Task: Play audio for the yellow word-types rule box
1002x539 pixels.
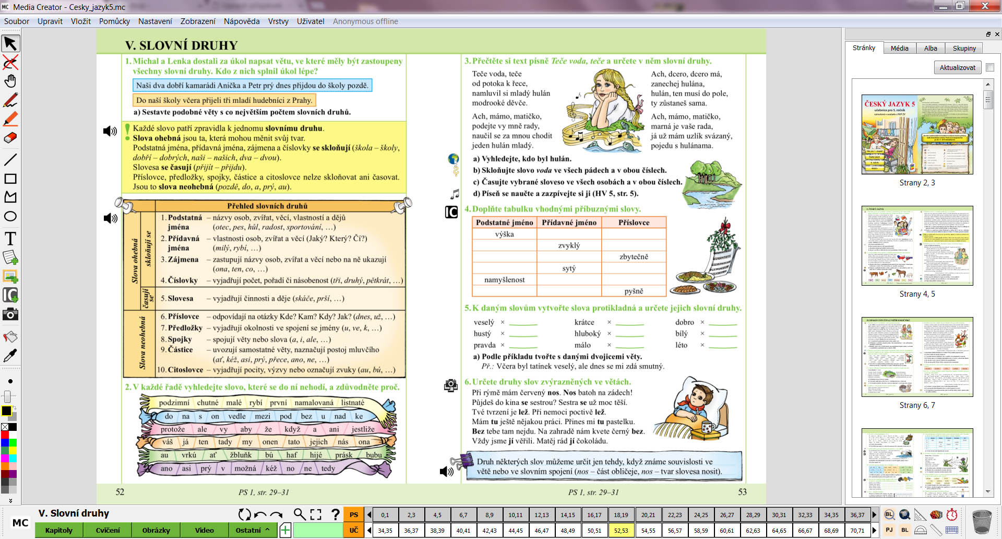Action: [x=110, y=131]
